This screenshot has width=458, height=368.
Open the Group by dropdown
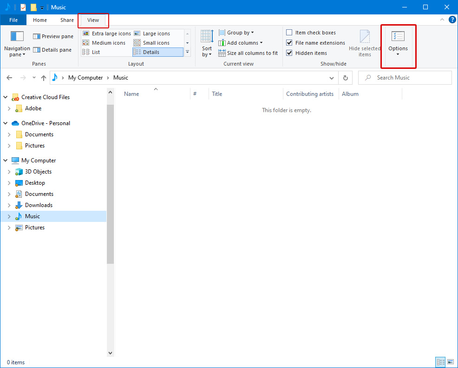(236, 33)
